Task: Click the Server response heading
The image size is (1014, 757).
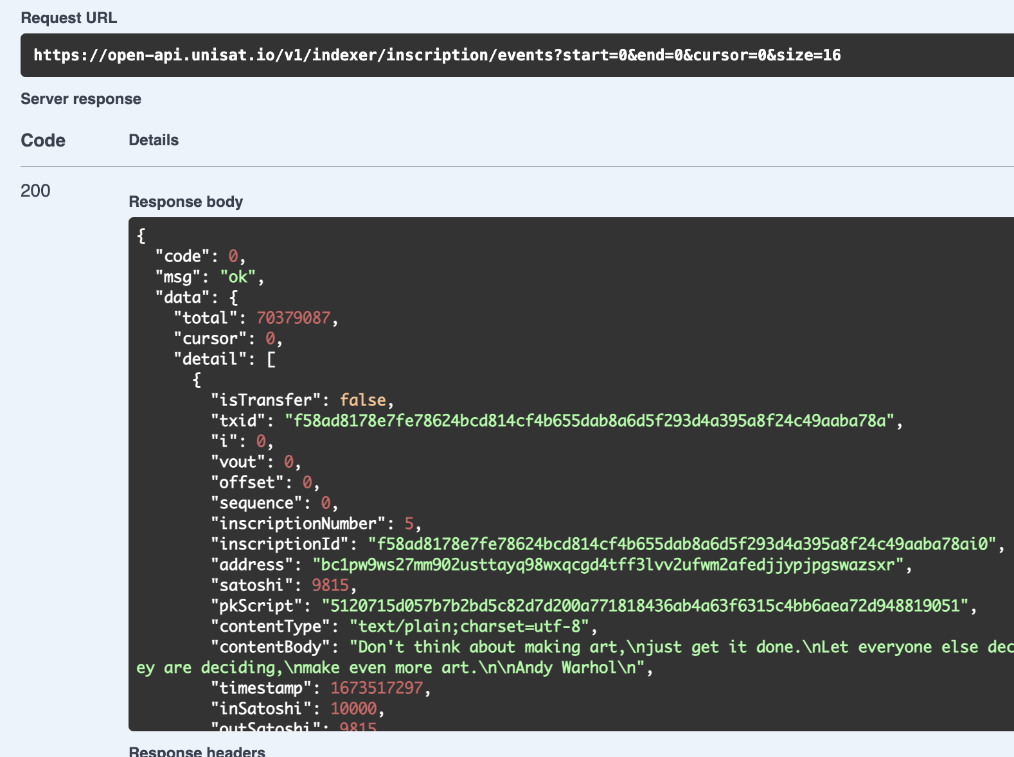Action: [x=81, y=99]
